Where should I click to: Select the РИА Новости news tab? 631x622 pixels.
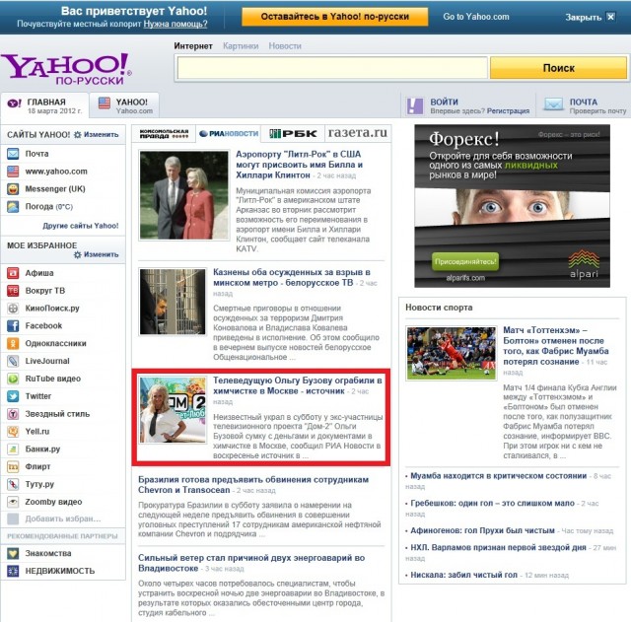tap(228, 134)
